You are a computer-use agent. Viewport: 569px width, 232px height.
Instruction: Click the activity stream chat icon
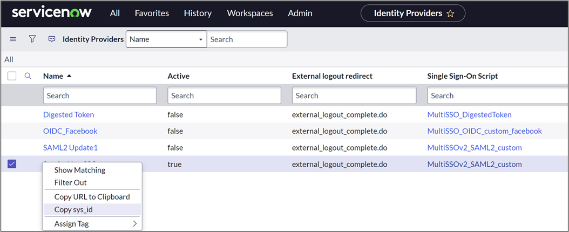point(52,39)
